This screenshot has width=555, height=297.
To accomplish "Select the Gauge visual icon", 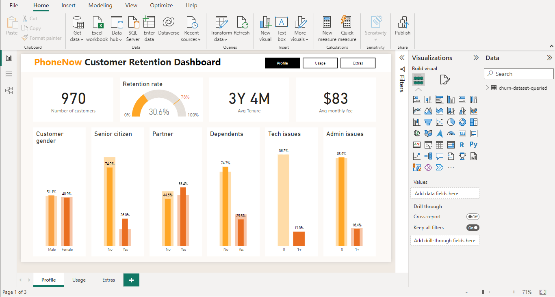I will 451,133.
